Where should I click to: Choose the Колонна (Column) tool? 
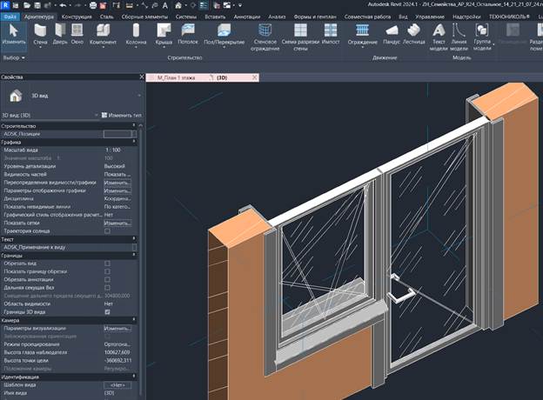(x=136, y=35)
